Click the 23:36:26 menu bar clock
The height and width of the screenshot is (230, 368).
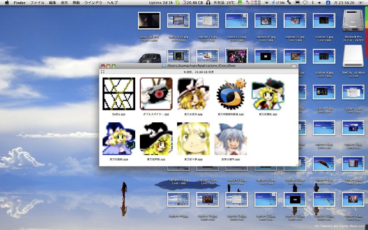pos(344,3)
